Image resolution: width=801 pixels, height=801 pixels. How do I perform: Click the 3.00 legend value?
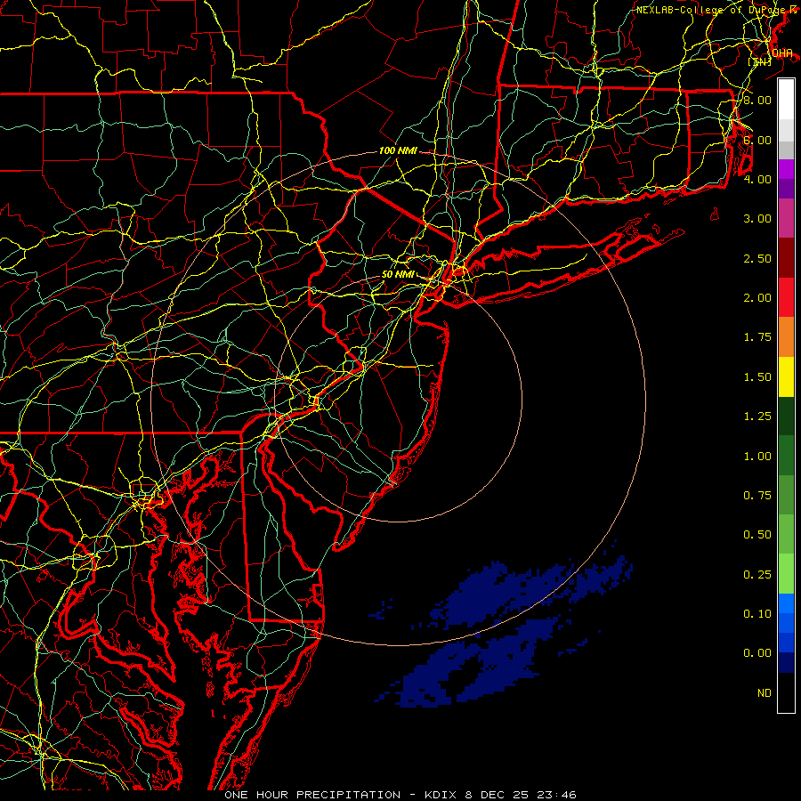click(757, 219)
